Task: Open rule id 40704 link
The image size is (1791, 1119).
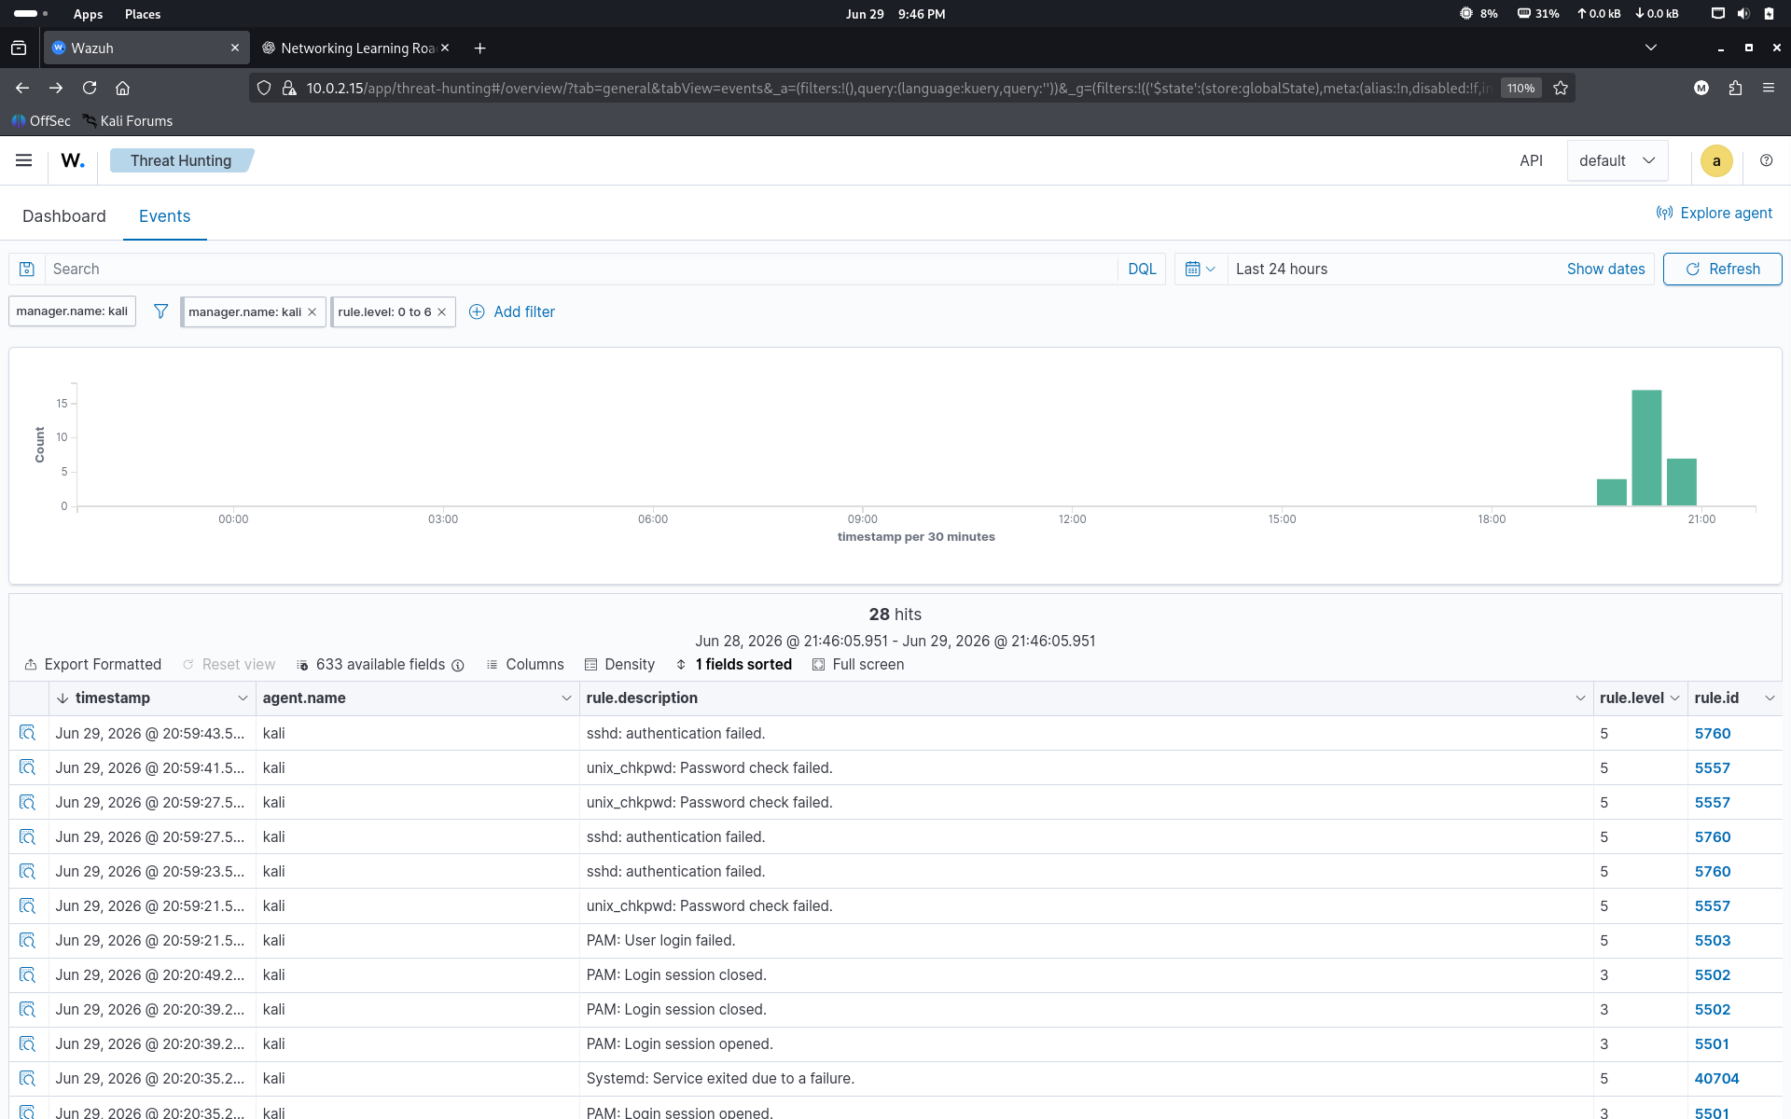Action: 1716,1079
